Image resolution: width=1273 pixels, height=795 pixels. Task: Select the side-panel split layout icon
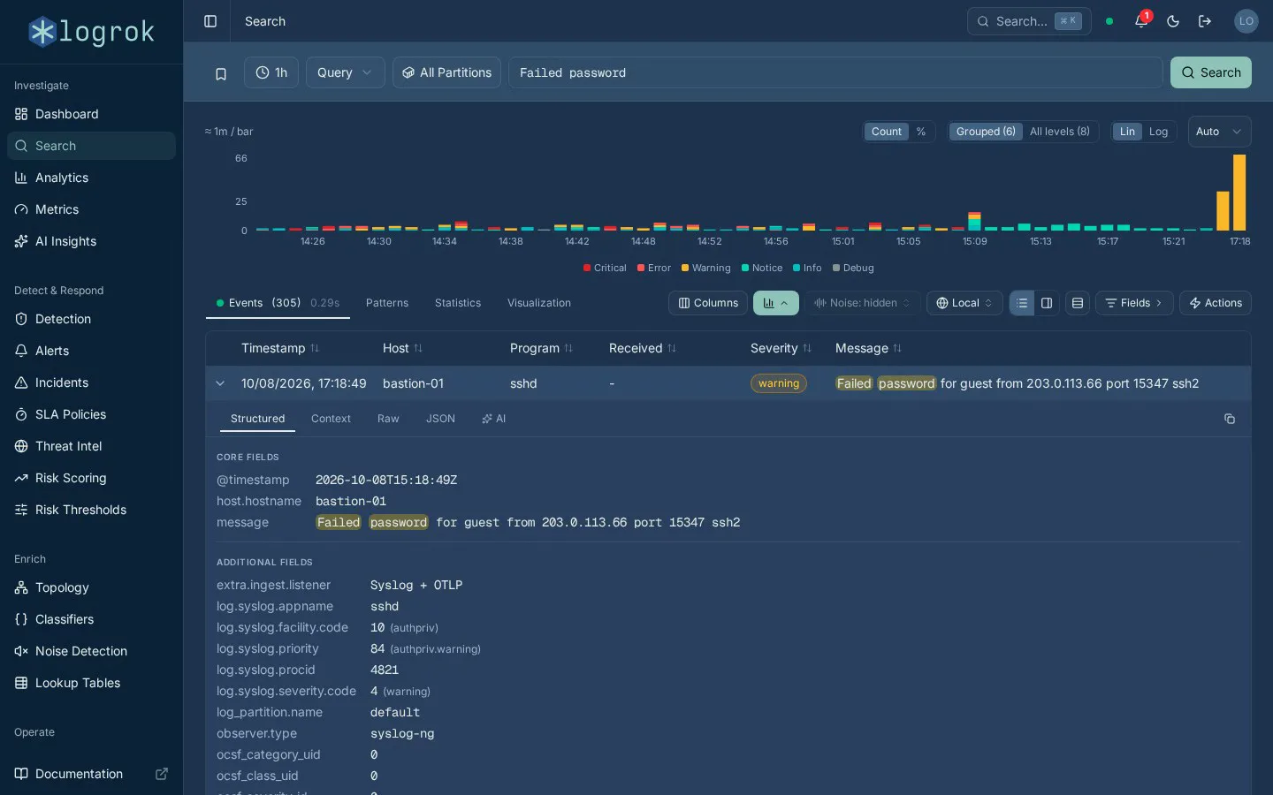coord(1047,303)
